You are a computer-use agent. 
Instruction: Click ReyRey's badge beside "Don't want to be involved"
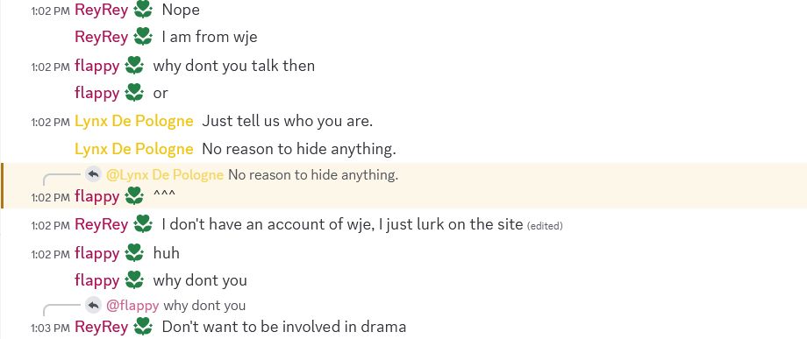(143, 326)
